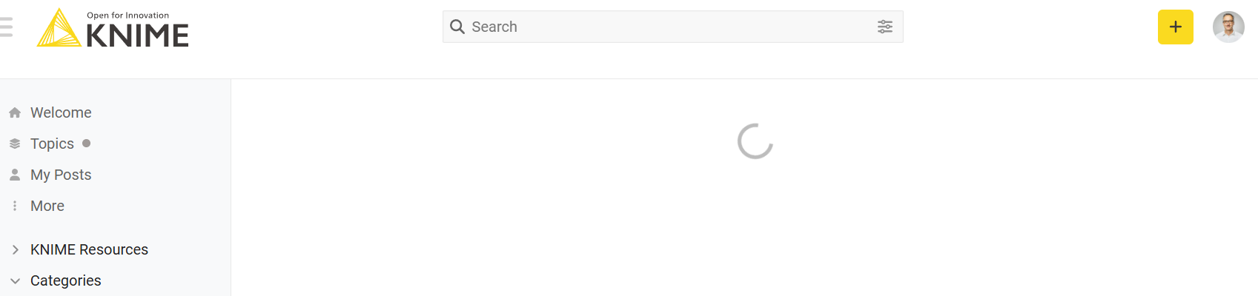The width and height of the screenshot is (1258, 296).
Task: Collapse the Categories section chevron
Action: (x=15, y=281)
